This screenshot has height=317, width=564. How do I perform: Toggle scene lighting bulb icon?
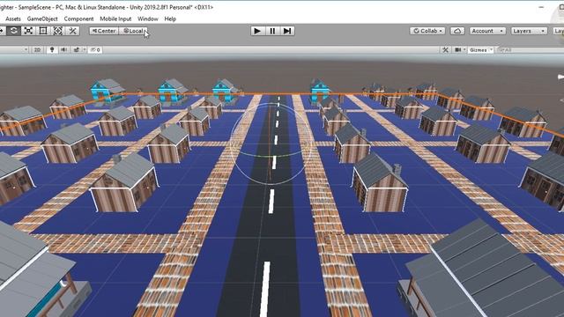pyautogui.click(x=52, y=50)
